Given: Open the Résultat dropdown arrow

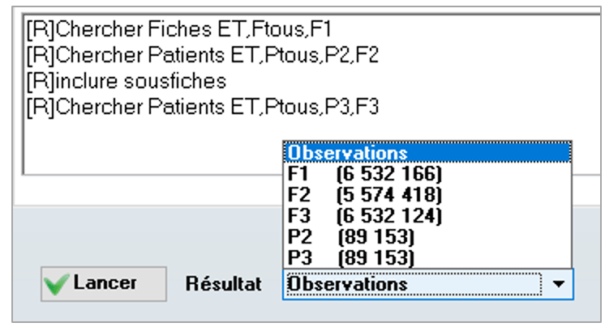Looking at the screenshot, I should click(x=558, y=284).
